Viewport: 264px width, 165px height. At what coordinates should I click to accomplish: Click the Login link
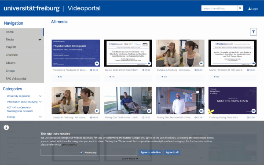(x=253, y=9)
